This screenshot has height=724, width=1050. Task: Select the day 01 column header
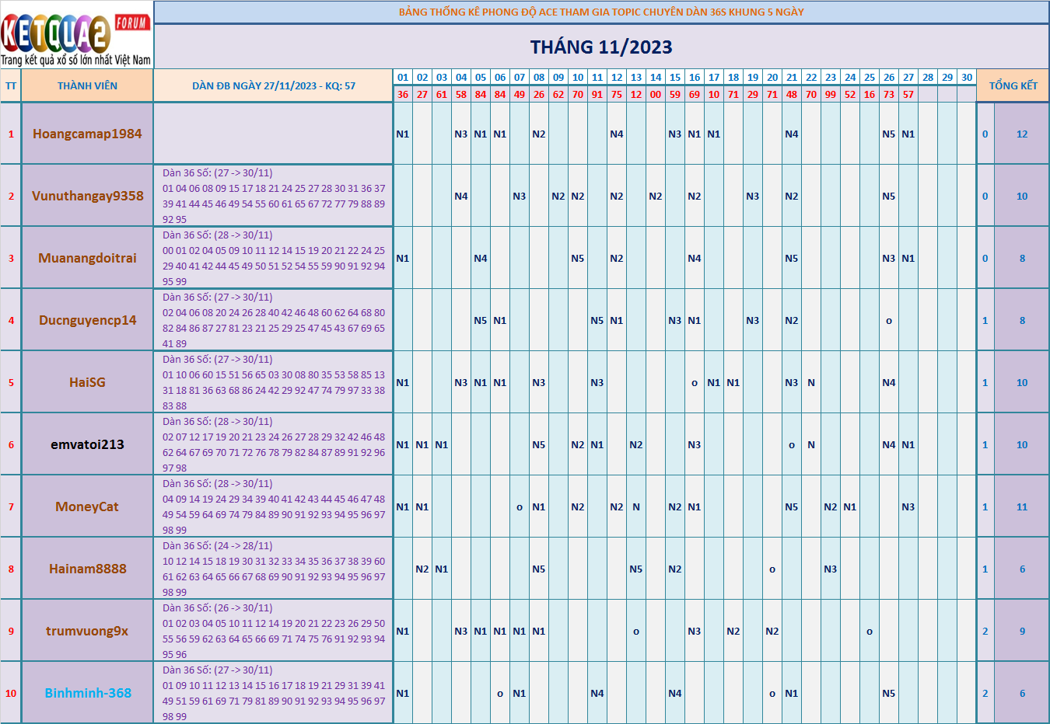tap(403, 78)
